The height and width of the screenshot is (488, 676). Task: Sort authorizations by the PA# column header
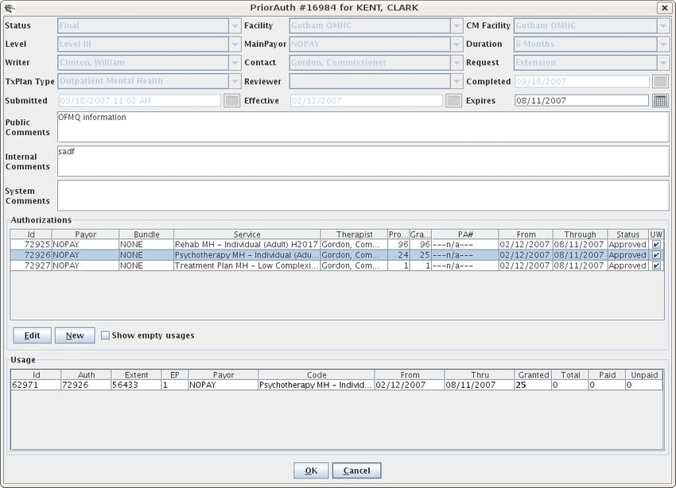(465, 234)
